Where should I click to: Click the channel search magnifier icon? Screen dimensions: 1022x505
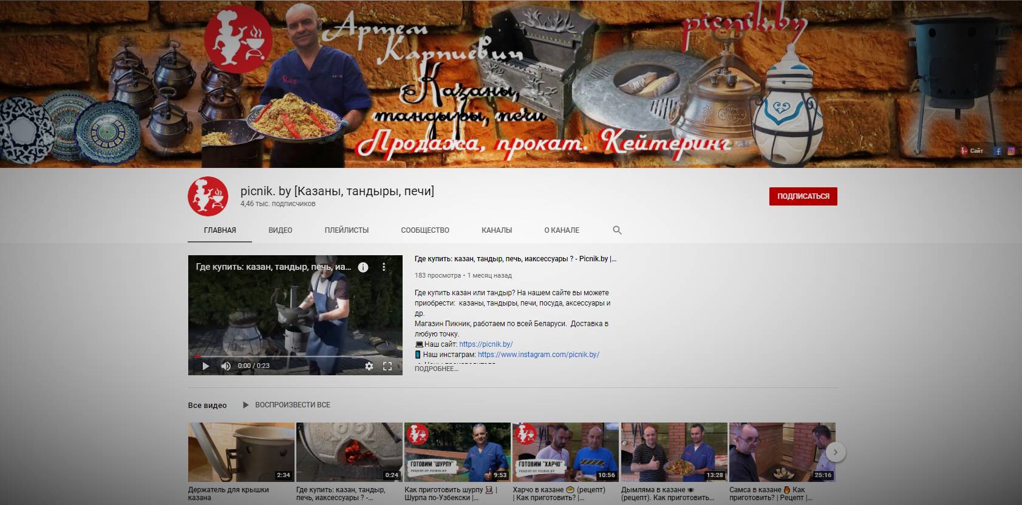tap(617, 230)
